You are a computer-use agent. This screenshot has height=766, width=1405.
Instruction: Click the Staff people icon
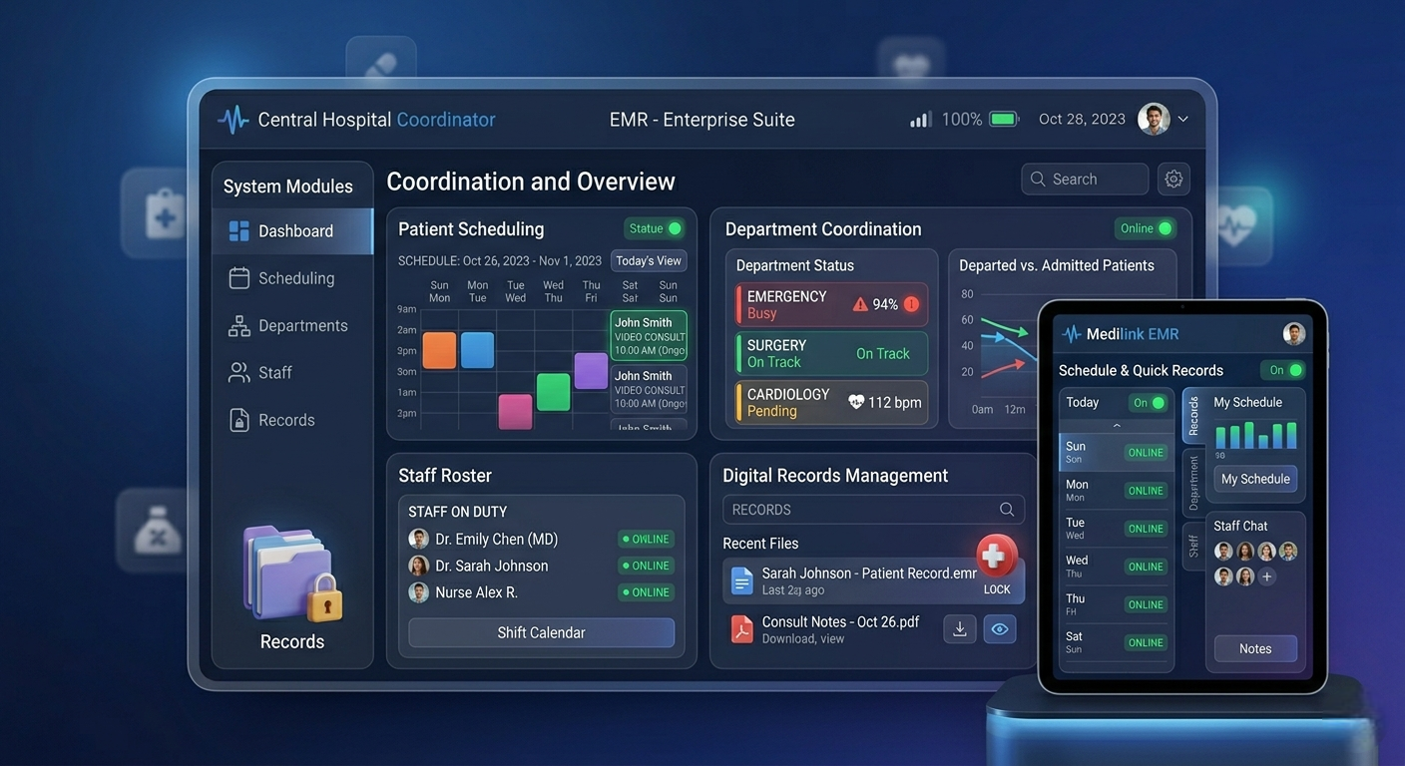click(239, 373)
